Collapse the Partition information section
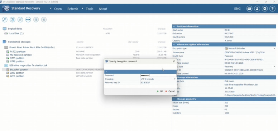This screenshot has width=278, height=131. tap(174, 26)
